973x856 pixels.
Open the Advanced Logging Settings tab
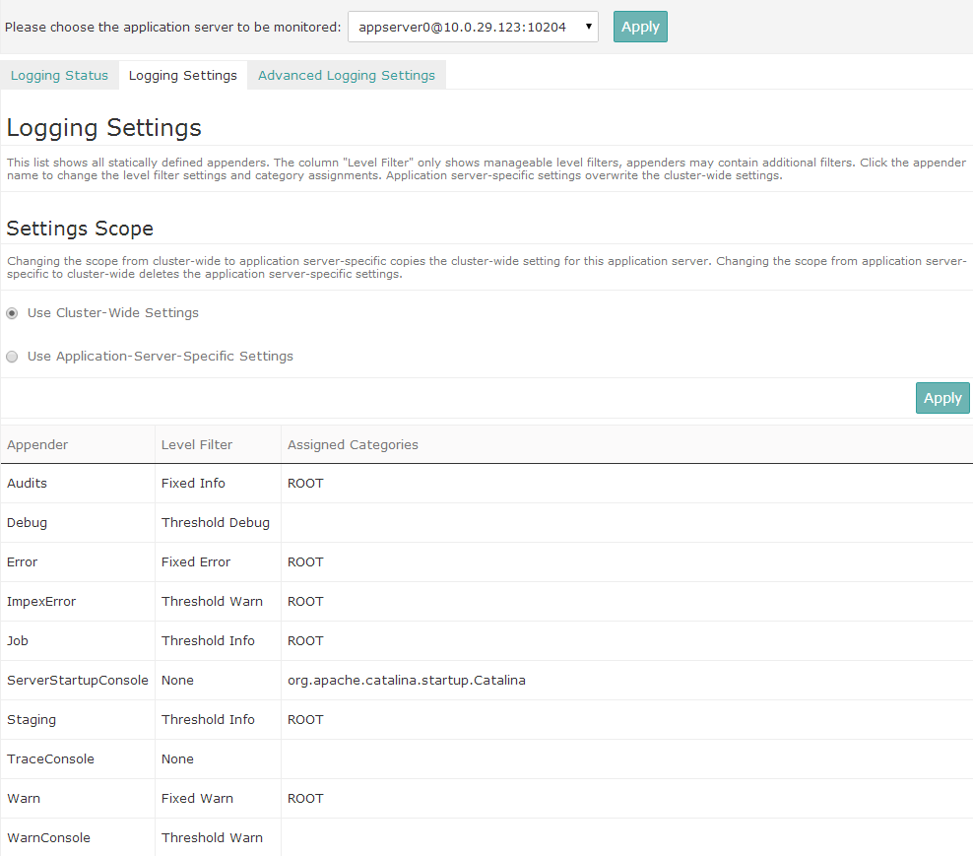click(x=347, y=74)
